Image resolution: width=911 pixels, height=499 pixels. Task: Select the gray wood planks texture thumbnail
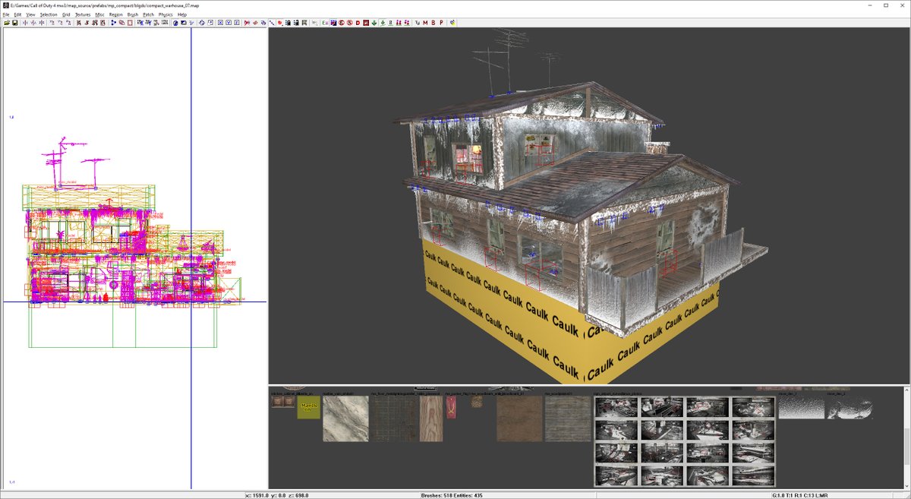[568, 418]
